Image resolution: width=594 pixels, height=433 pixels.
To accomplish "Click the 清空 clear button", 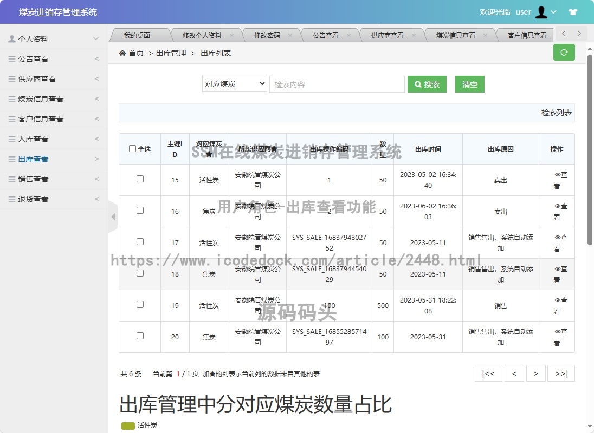I will click(470, 84).
